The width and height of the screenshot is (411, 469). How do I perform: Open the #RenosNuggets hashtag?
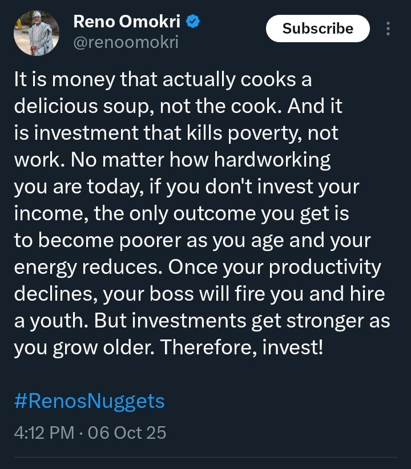89,401
